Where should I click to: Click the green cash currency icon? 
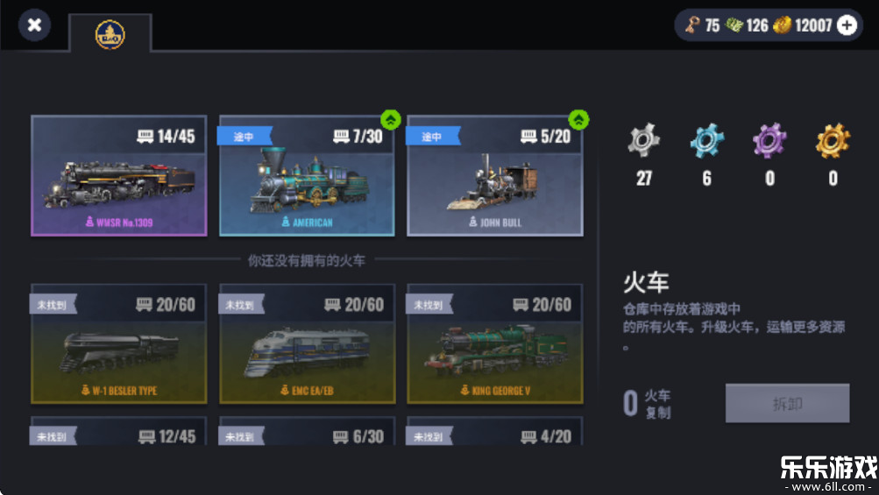pyautogui.click(x=734, y=25)
